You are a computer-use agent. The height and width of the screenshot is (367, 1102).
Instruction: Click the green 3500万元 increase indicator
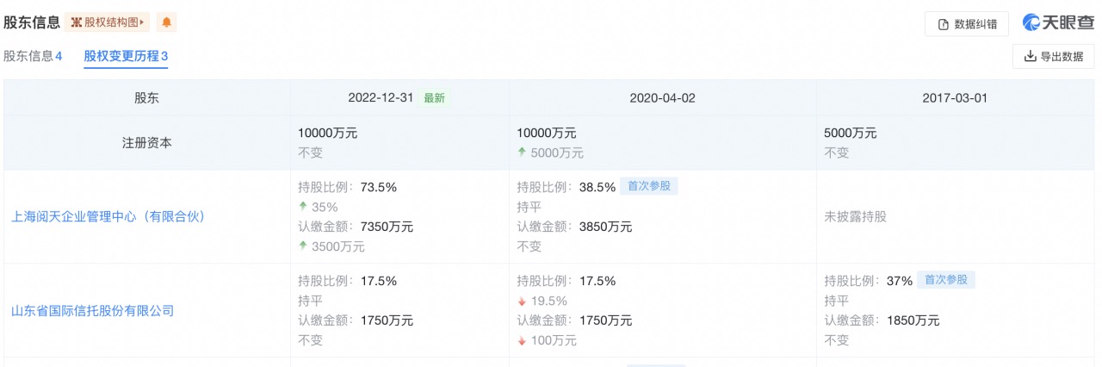pyautogui.click(x=331, y=246)
